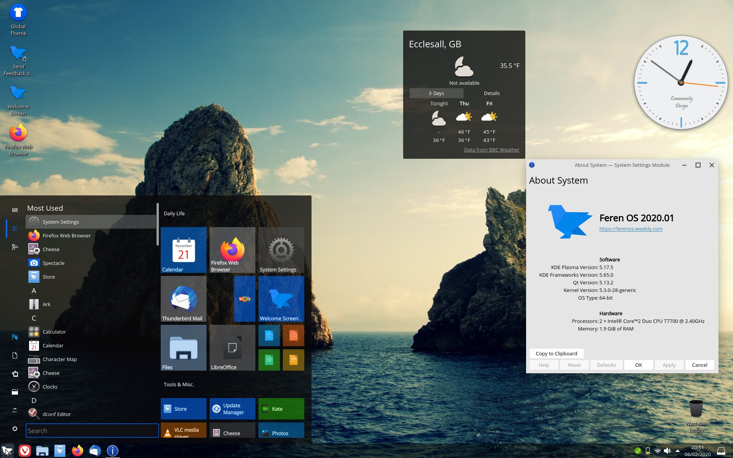Open Character Map from the application list
Viewport: 733px width, 458px height.
click(60, 359)
